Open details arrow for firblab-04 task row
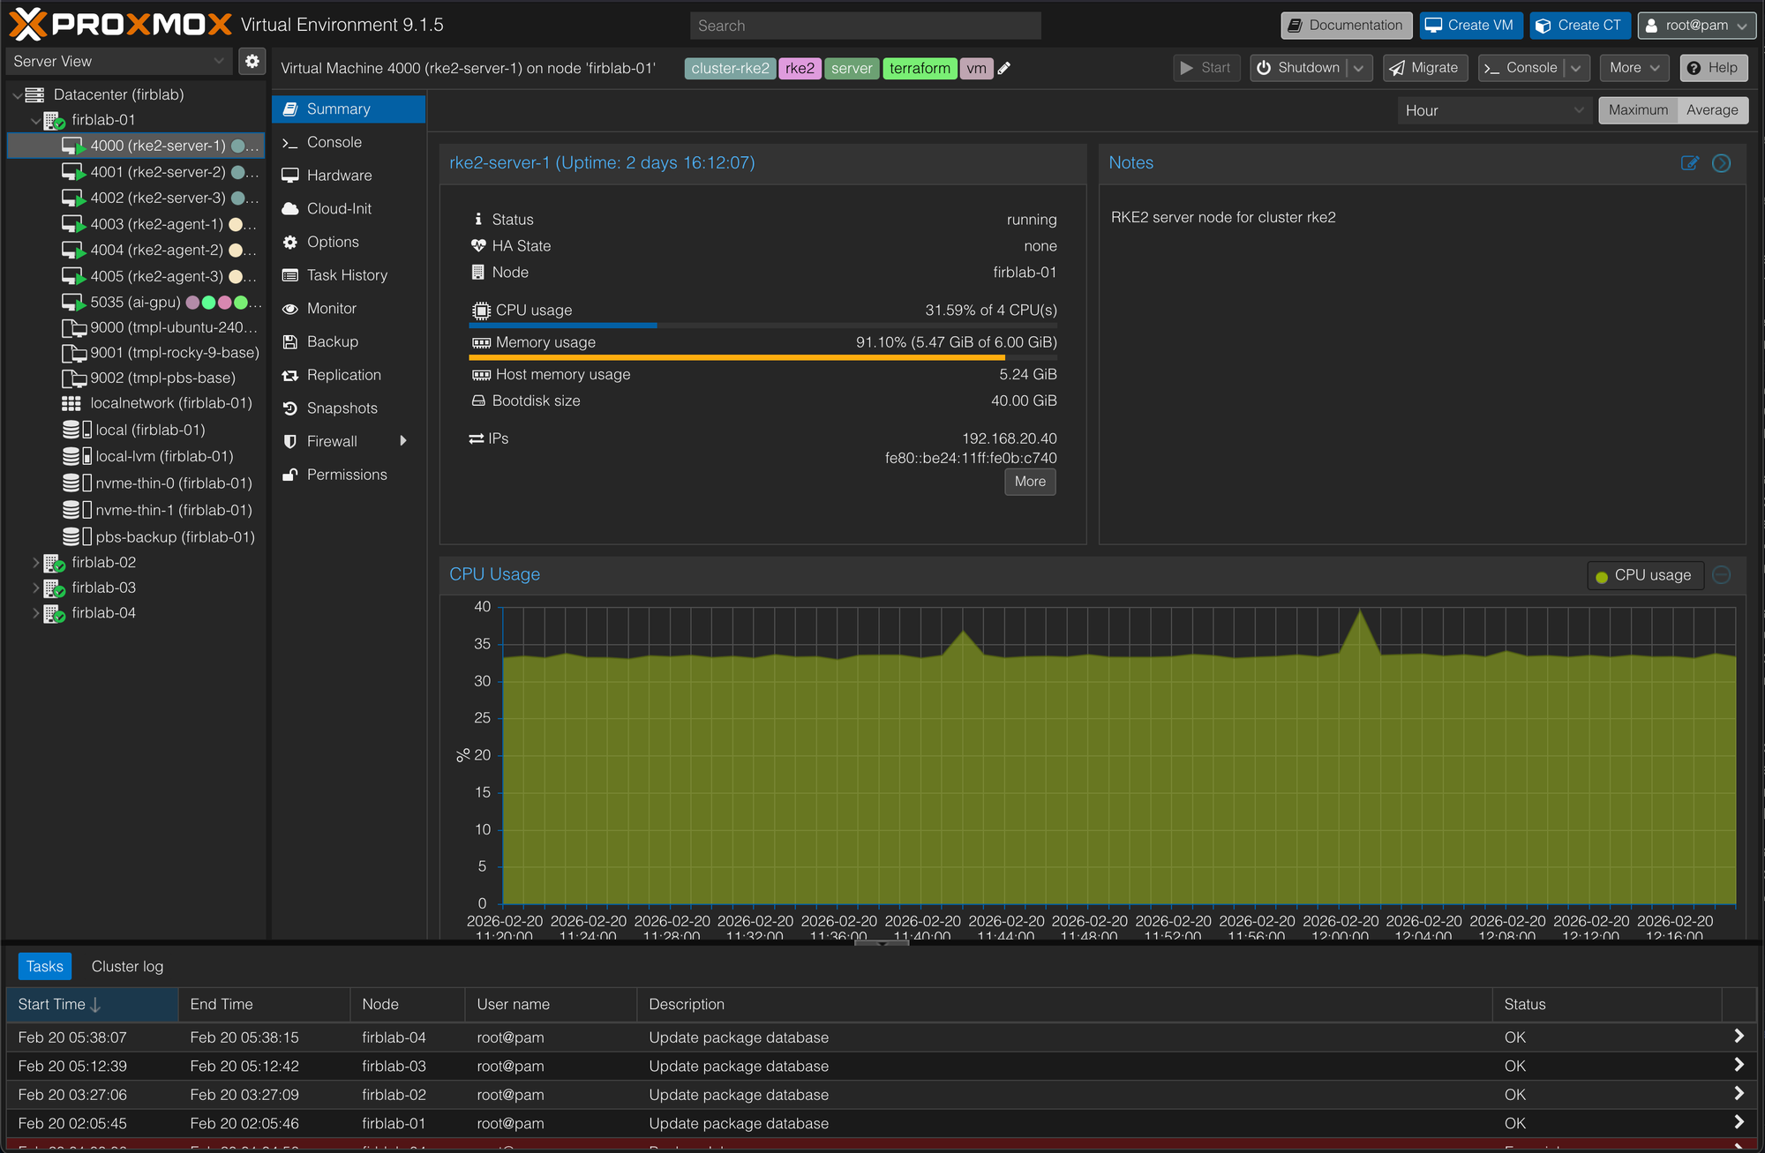1765x1153 pixels. click(1738, 1037)
